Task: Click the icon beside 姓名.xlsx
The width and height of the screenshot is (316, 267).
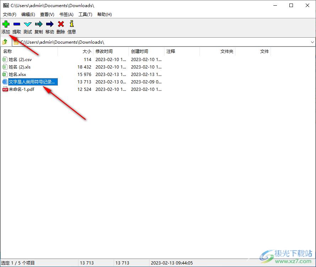Action: point(5,74)
